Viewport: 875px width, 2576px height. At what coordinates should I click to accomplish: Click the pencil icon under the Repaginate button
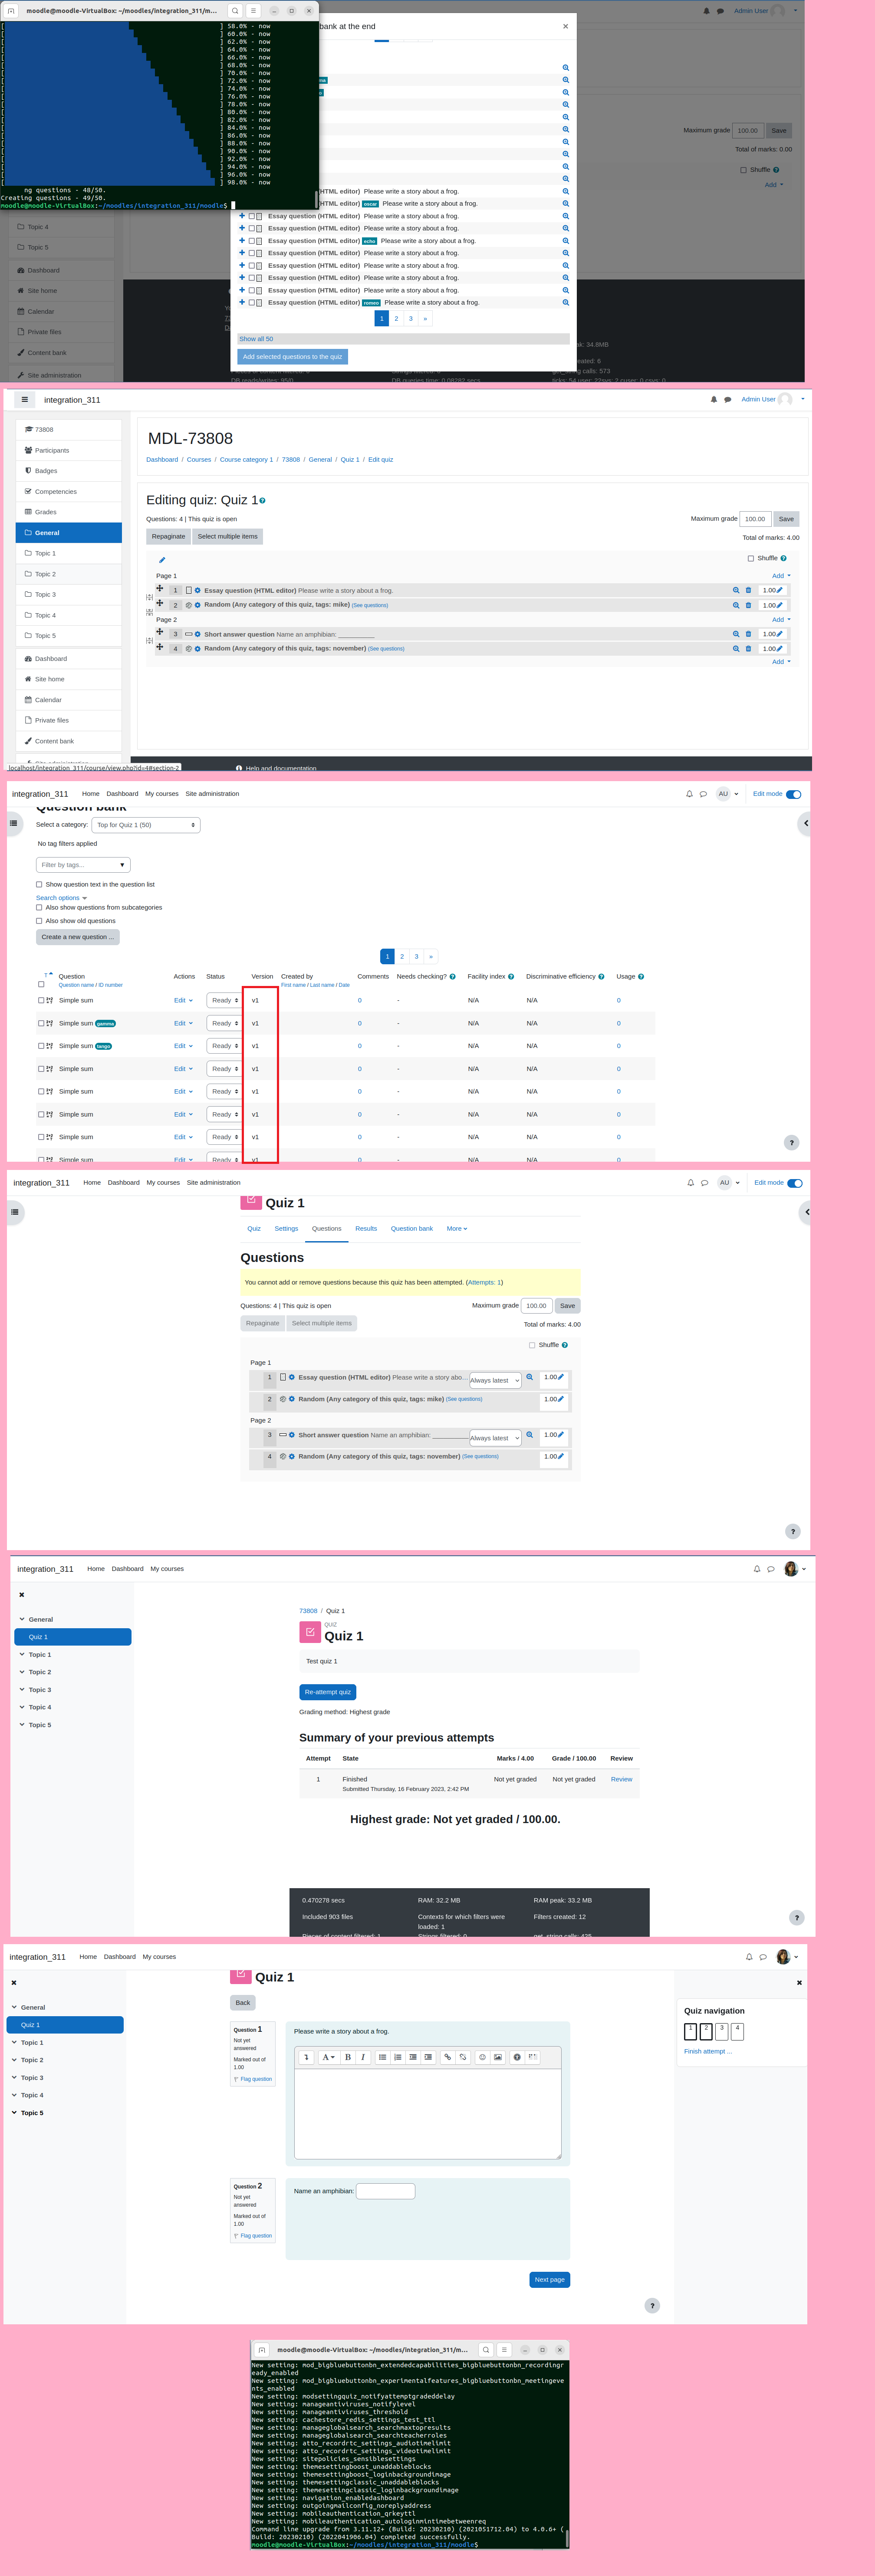coord(162,560)
